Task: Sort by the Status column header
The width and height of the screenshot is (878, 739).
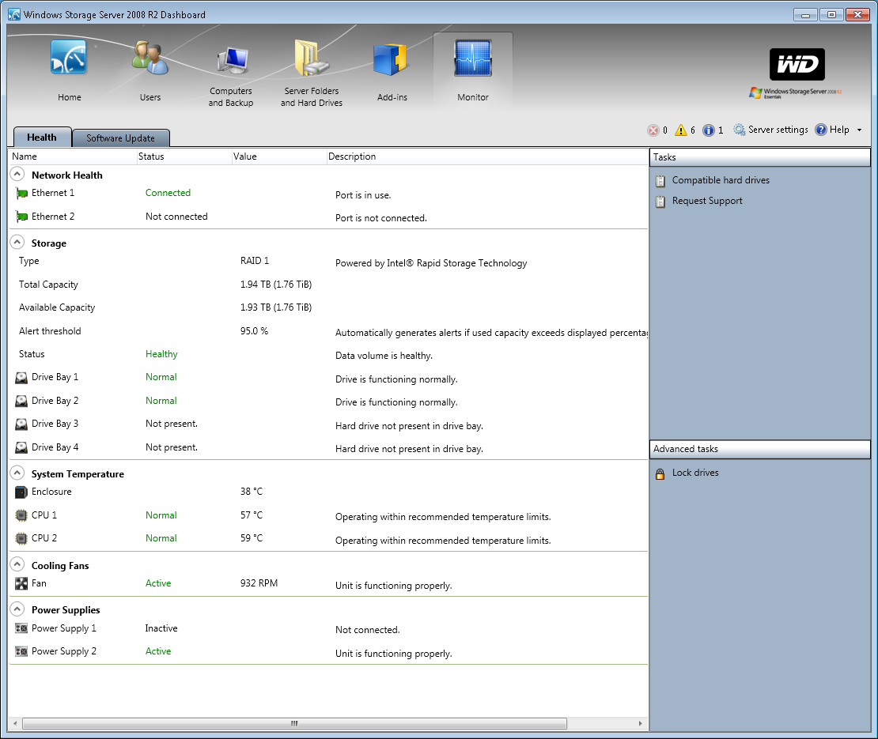Action: 184,156
